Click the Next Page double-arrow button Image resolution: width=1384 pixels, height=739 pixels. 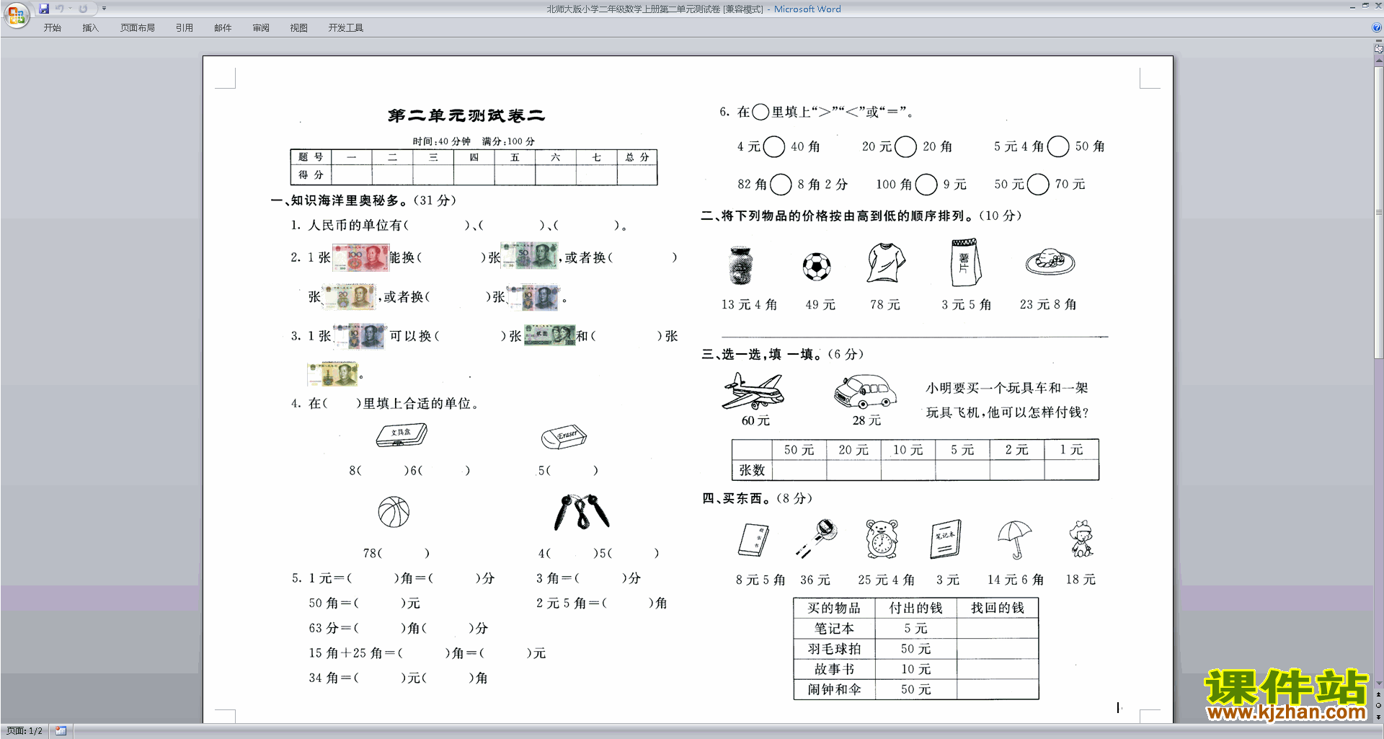pos(1379,717)
